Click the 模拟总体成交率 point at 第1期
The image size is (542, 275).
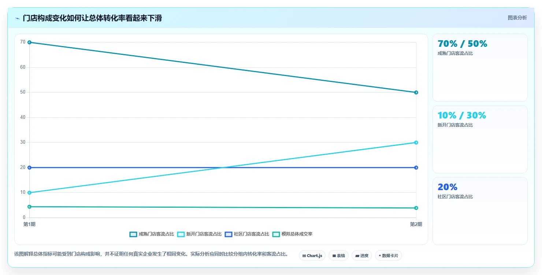coord(29,207)
